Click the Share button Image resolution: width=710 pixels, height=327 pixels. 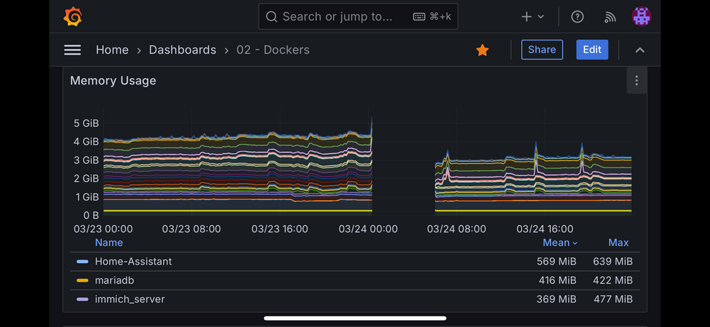542,50
